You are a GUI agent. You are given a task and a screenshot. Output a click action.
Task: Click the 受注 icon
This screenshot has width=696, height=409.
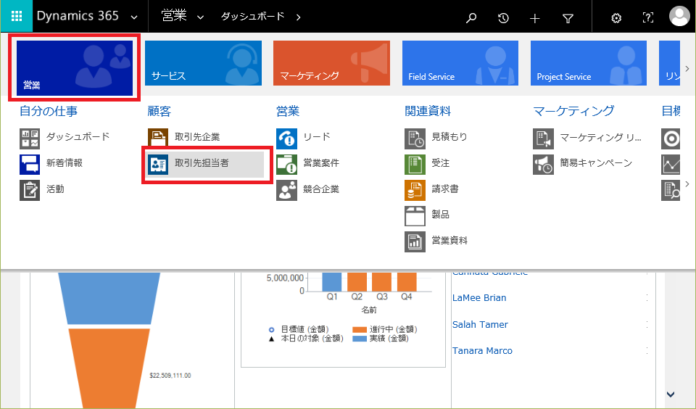click(x=415, y=165)
